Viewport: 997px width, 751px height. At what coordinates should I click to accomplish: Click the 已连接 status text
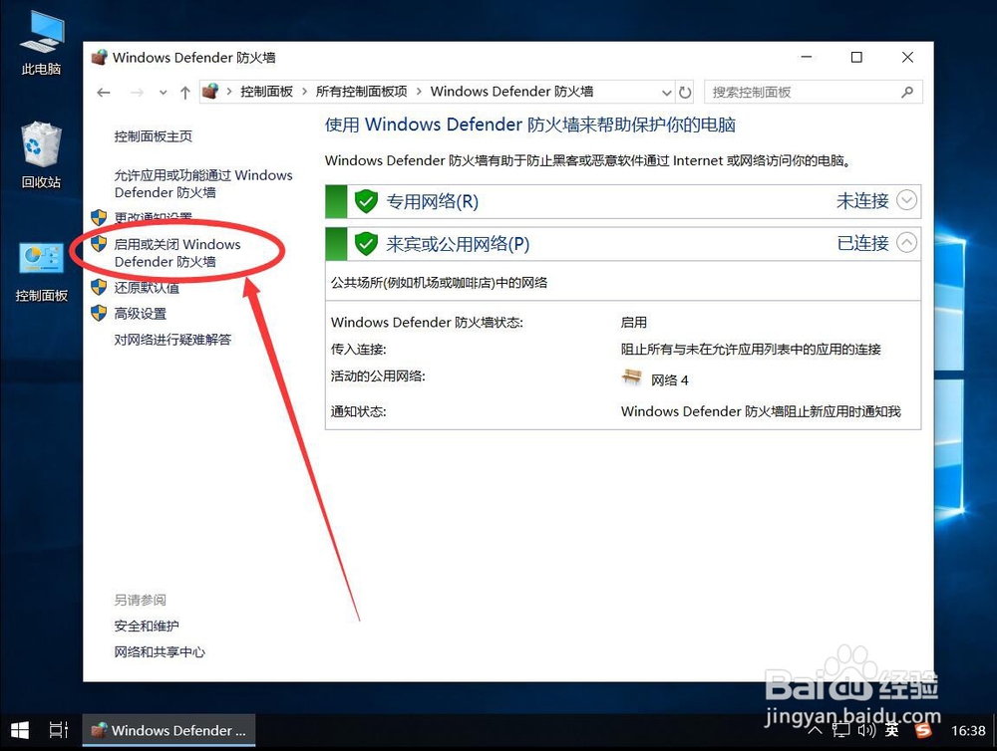(862, 243)
